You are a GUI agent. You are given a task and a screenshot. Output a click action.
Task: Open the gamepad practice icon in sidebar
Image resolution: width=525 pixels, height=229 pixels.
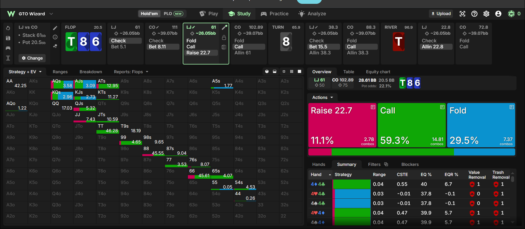pos(8,48)
